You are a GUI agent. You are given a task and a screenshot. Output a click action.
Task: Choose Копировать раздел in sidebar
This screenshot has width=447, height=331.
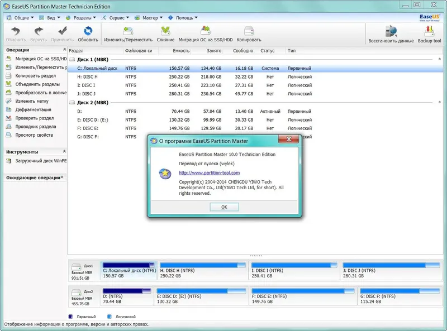(31, 76)
